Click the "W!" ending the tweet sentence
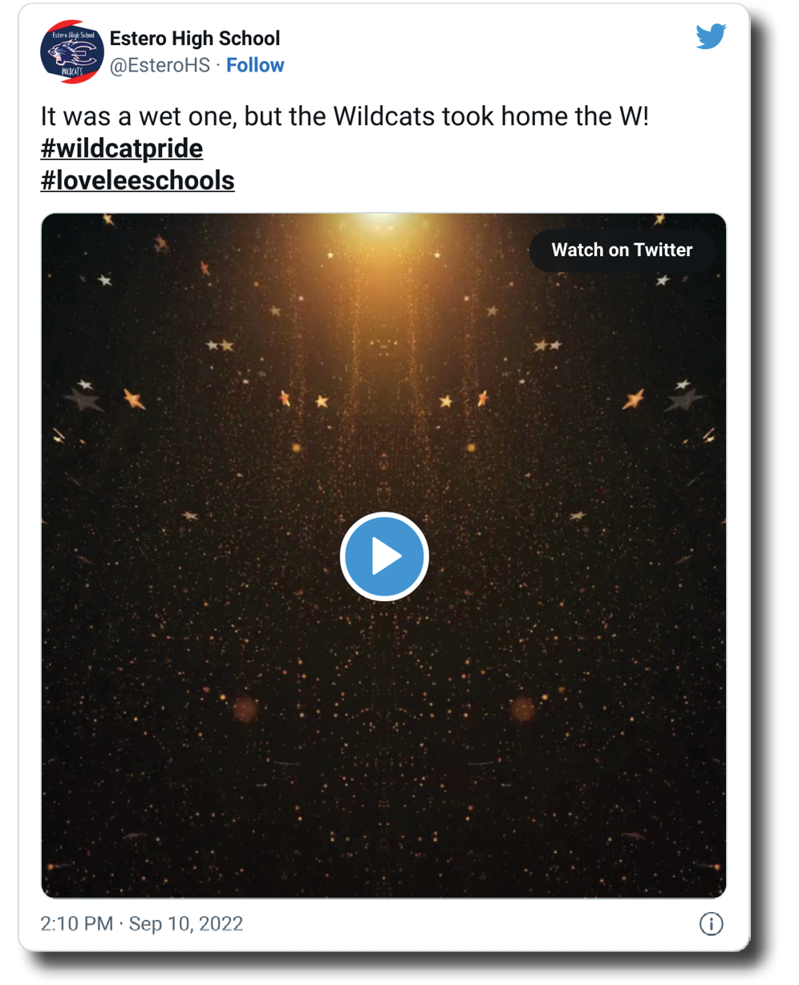 [x=633, y=117]
